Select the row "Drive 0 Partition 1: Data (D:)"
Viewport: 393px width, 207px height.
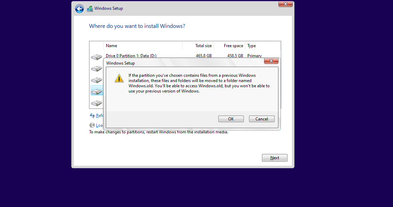185,56
